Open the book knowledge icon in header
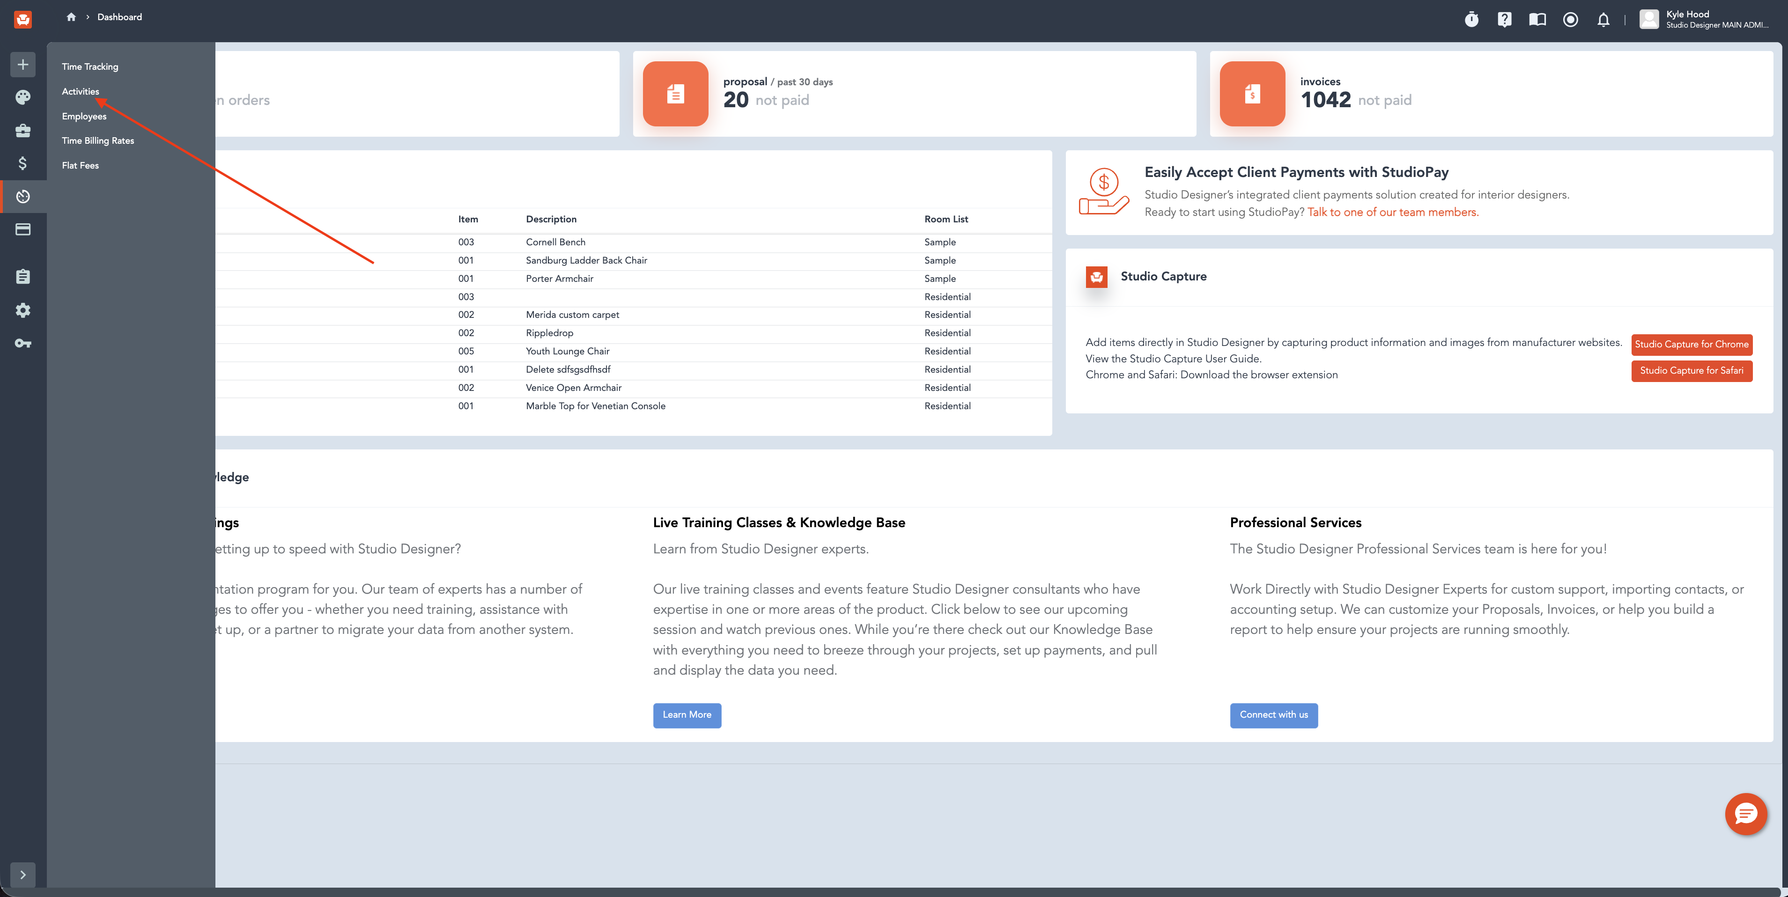 (1537, 19)
